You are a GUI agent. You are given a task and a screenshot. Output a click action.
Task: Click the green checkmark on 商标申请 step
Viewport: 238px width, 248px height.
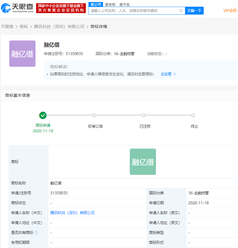point(43,115)
